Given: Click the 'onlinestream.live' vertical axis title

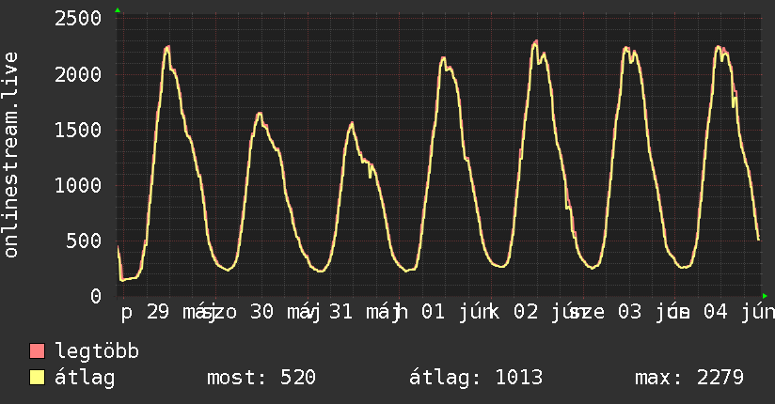Looking at the screenshot, I should point(10,155).
